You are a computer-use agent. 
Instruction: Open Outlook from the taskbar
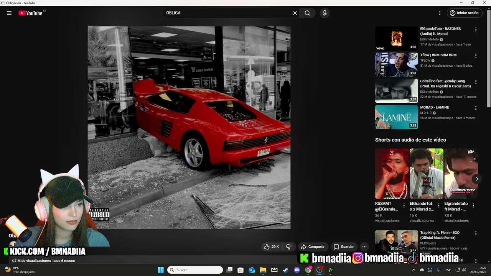252,270
